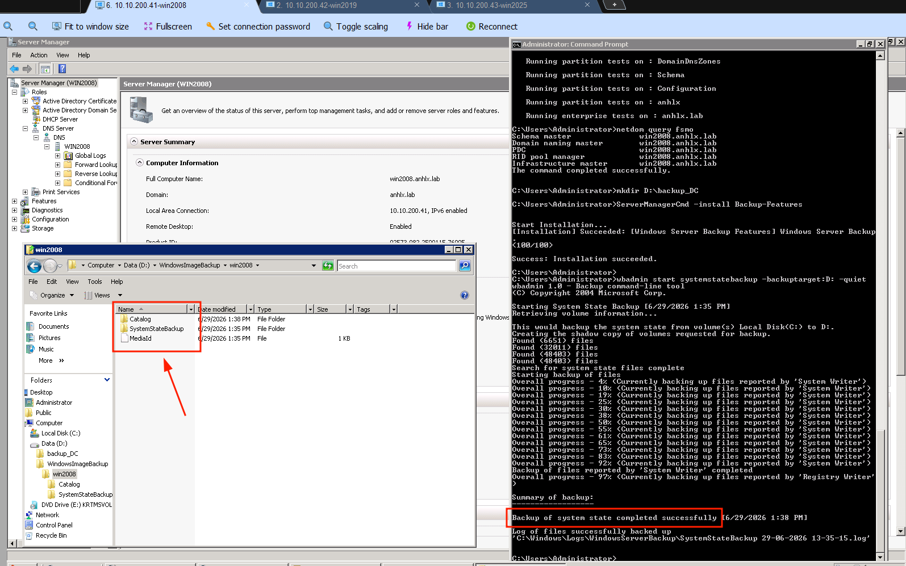Open a new connection tab with plus
906x566 pixels.
(x=614, y=5)
